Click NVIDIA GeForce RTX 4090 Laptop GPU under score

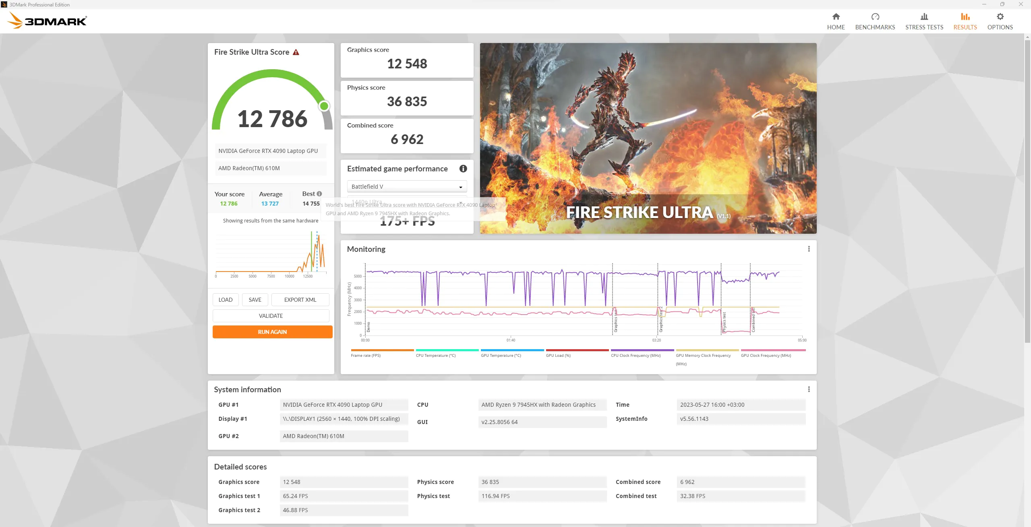(270, 151)
